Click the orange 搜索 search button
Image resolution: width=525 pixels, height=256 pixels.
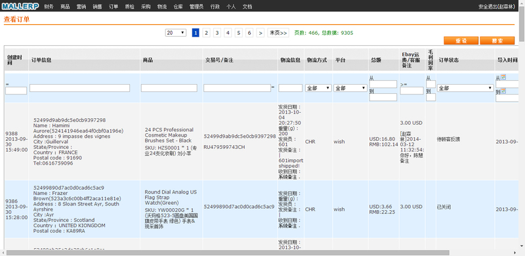(x=497, y=41)
